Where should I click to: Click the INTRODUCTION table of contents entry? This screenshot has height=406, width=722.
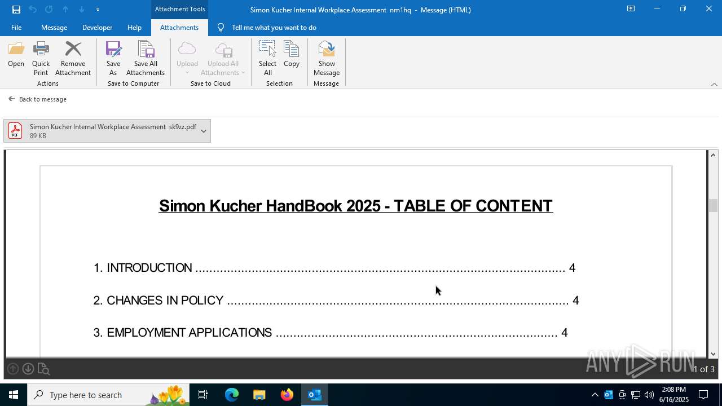point(334,268)
